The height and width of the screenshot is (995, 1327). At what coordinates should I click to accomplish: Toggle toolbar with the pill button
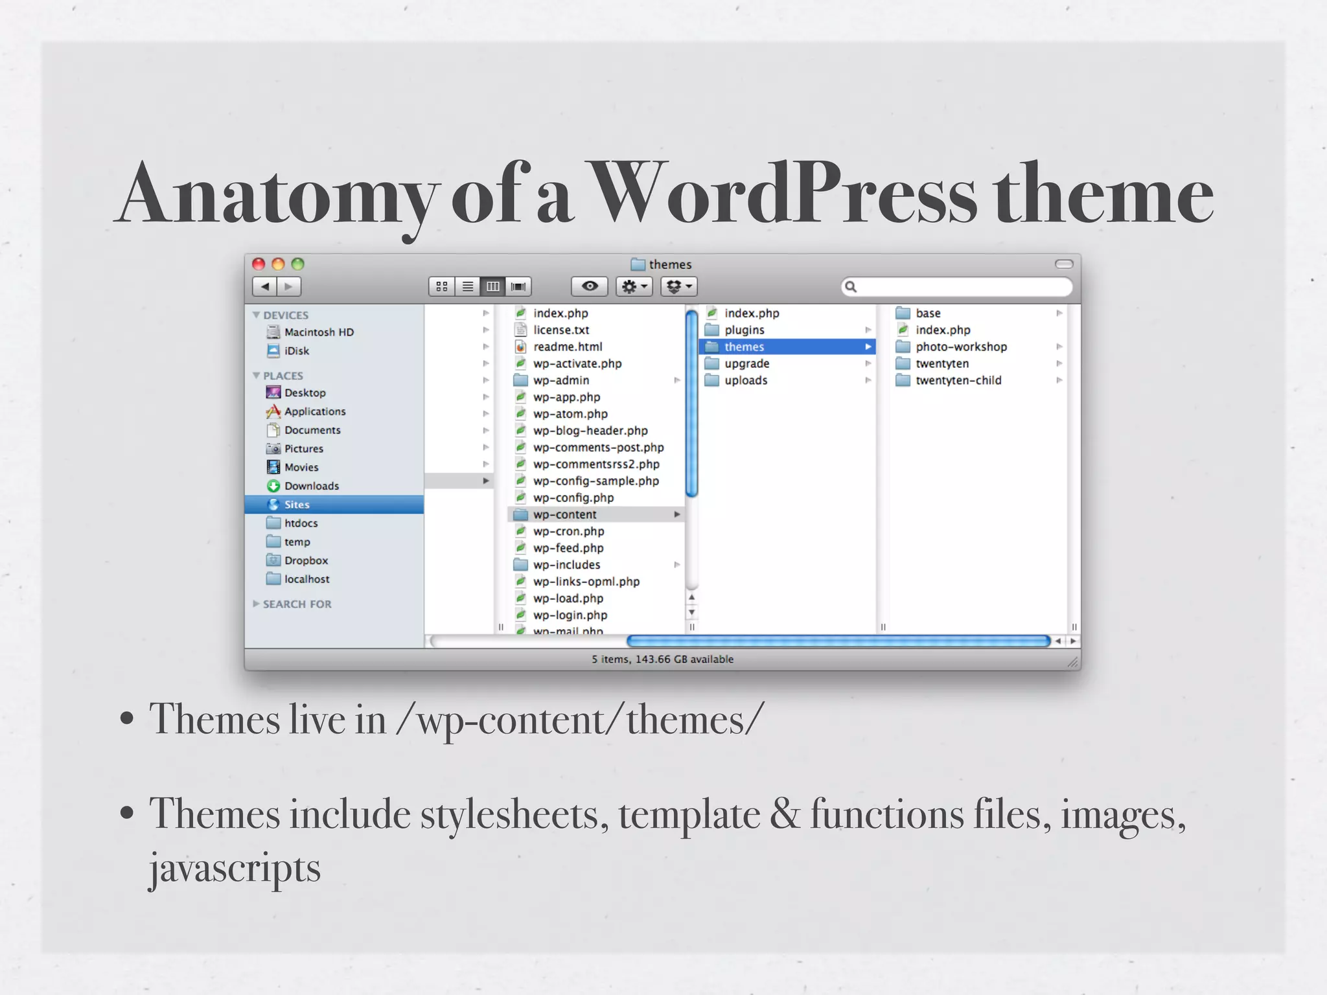1064,264
